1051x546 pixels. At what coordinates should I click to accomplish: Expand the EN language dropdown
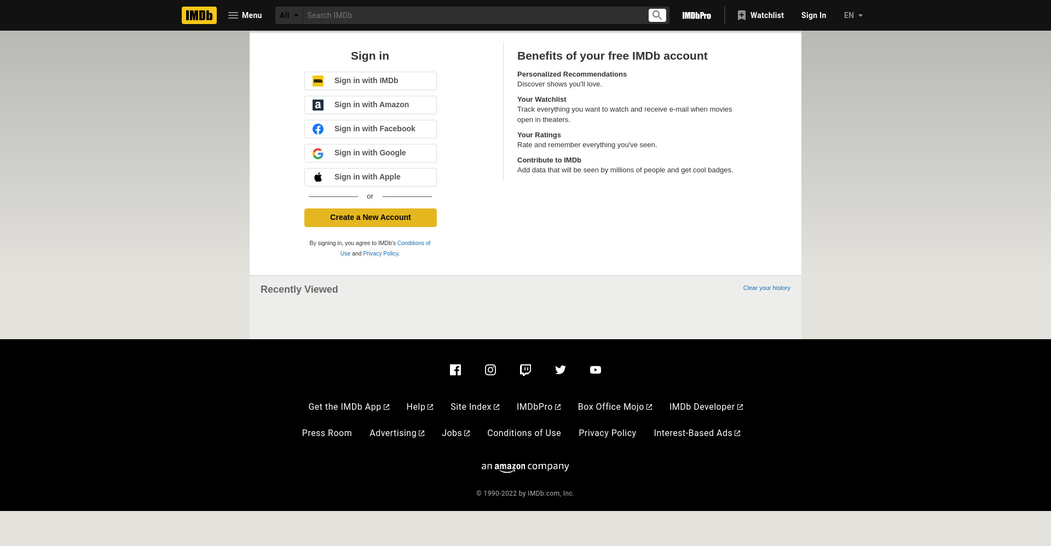(853, 15)
